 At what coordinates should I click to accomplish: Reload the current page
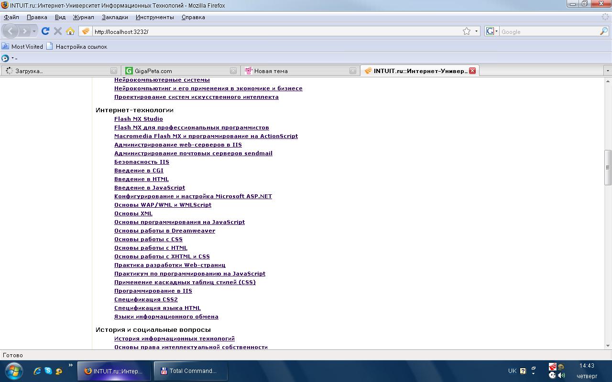[x=45, y=31]
